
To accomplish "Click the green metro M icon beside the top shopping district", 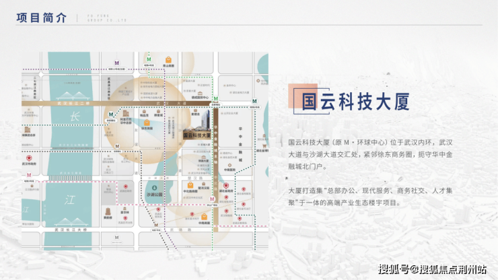I will (149, 59).
